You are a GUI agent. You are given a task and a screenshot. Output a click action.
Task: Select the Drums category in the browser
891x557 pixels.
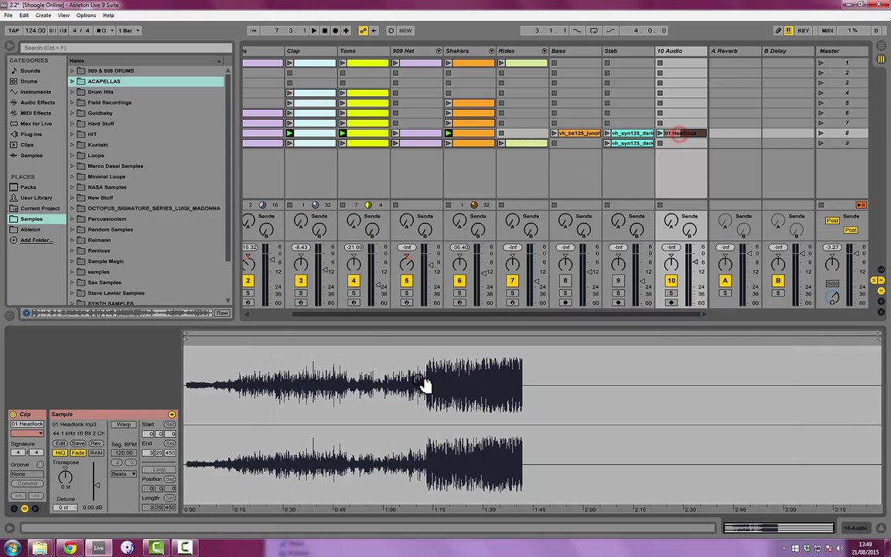[29, 81]
